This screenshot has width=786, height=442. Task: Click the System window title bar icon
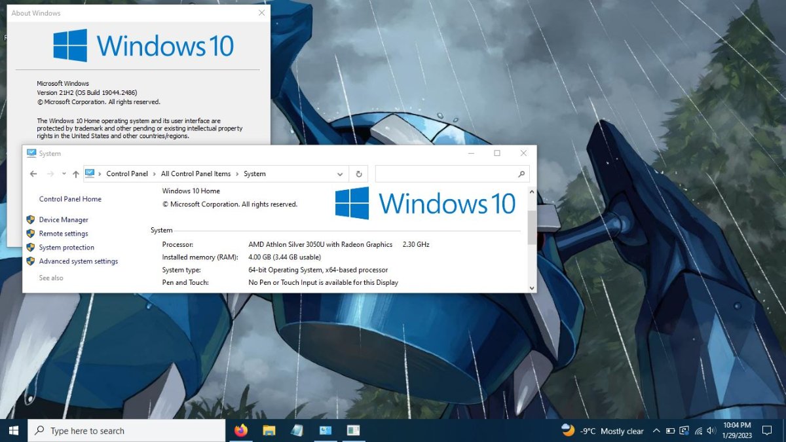pyautogui.click(x=31, y=153)
